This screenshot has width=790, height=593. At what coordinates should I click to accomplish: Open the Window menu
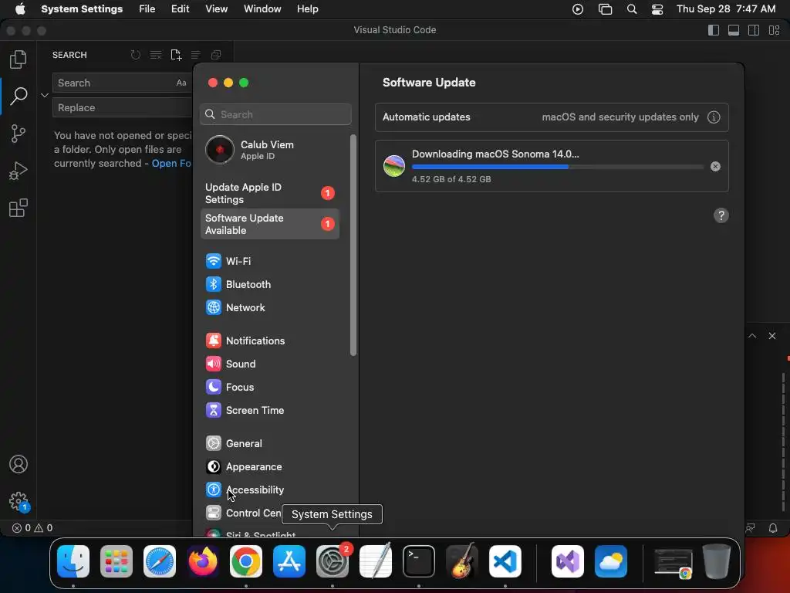coord(262,9)
